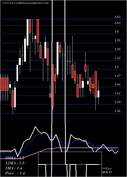
Task: Click the 1.5 price axis label
Action: [x=117, y=67]
